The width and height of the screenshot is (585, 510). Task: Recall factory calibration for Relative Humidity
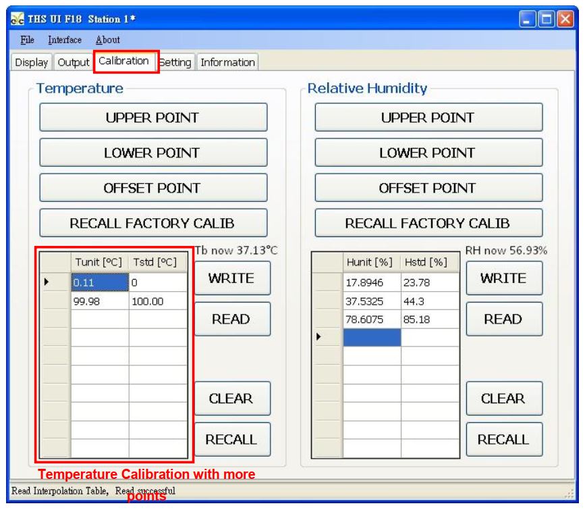[428, 223]
